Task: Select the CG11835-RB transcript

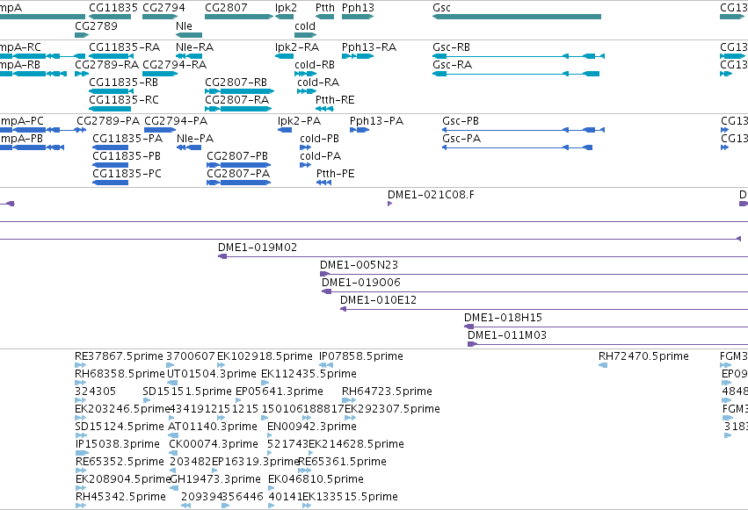Action: 110,91
